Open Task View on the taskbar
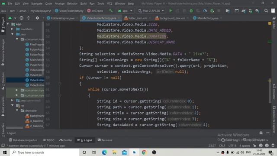Image resolution: width=277 pixels, height=156 pixels. pos(94,152)
